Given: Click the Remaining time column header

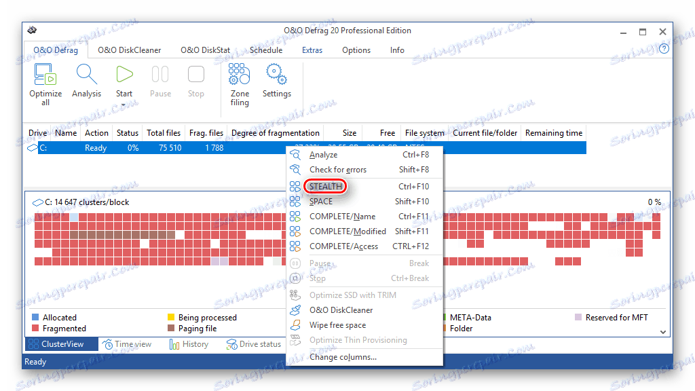Looking at the screenshot, I should [554, 133].
